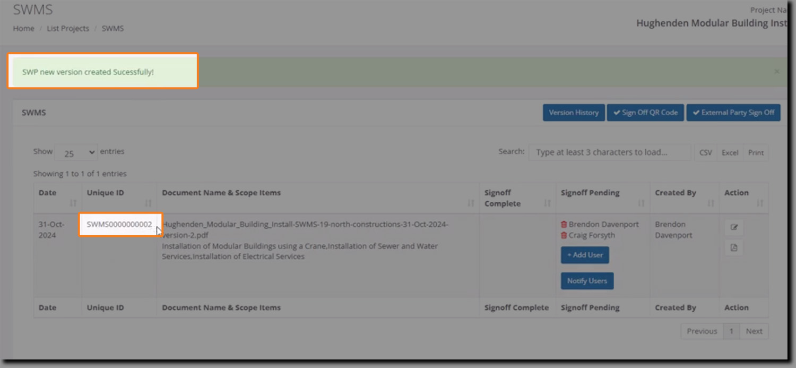
Task: Click the + Add User button
Action: coord(585,255)
